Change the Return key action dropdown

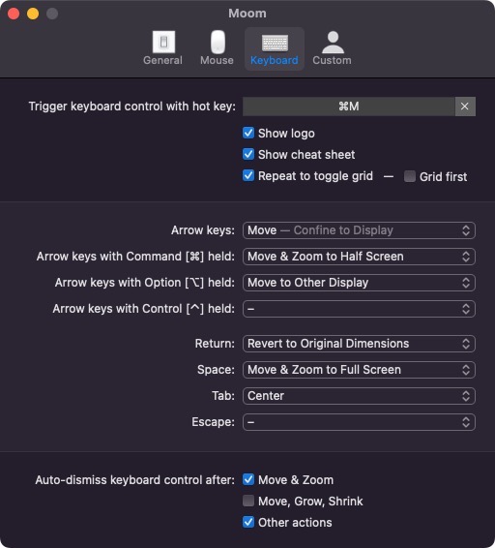click(x=359, y=344)
